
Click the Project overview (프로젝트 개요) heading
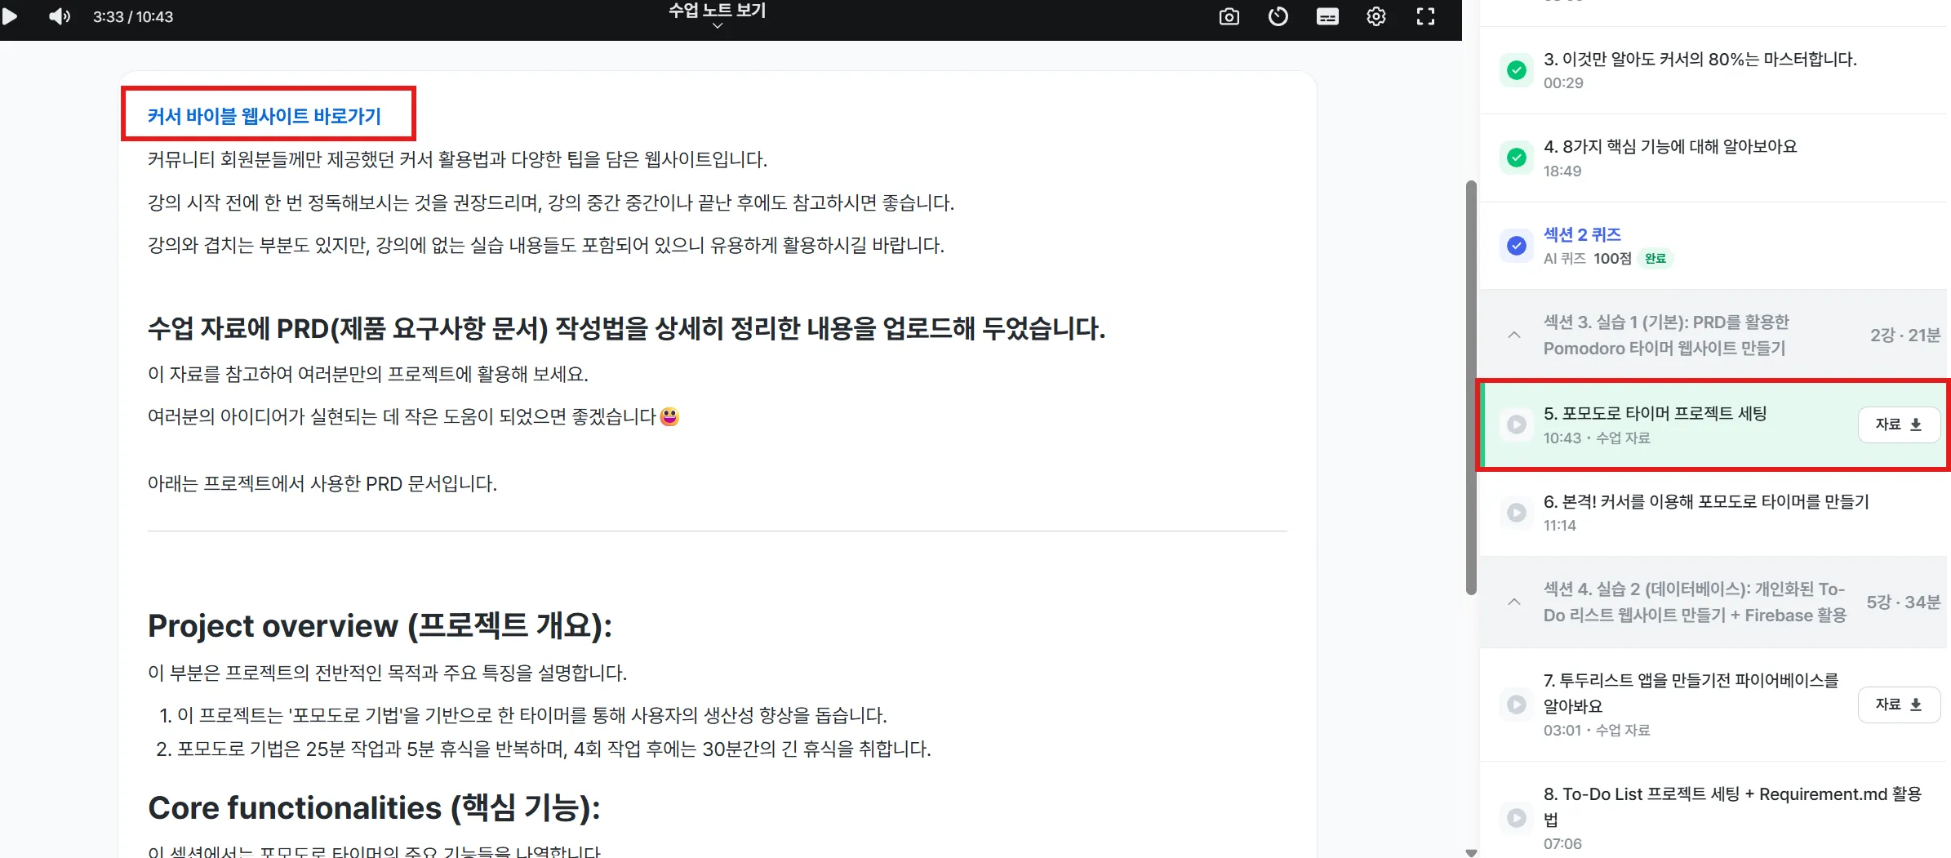click(380, 626)
